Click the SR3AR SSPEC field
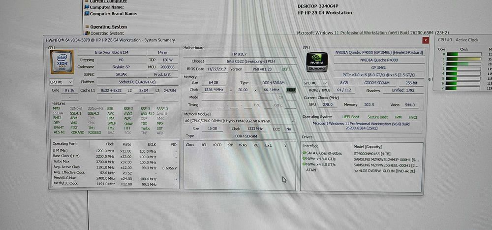 pyautogui.click(x=121, y=74)
